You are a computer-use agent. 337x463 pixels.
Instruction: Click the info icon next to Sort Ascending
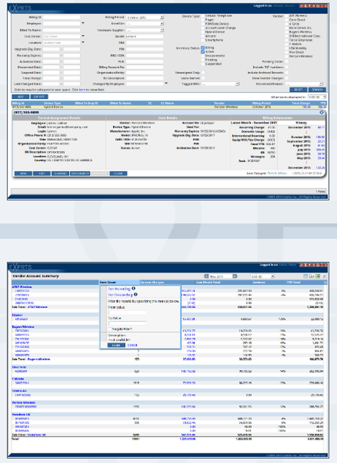coord(133,288)
